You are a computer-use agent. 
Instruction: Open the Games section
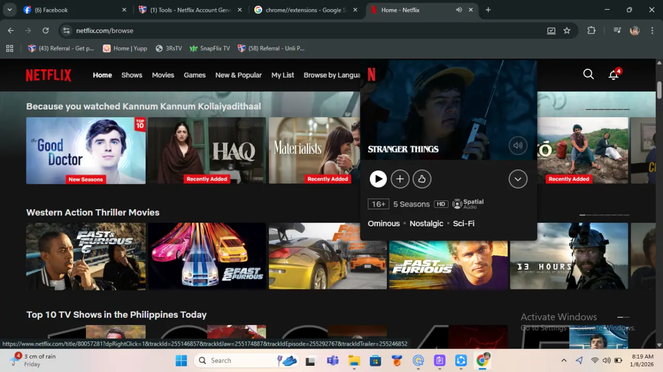click(x=195, y=75)
